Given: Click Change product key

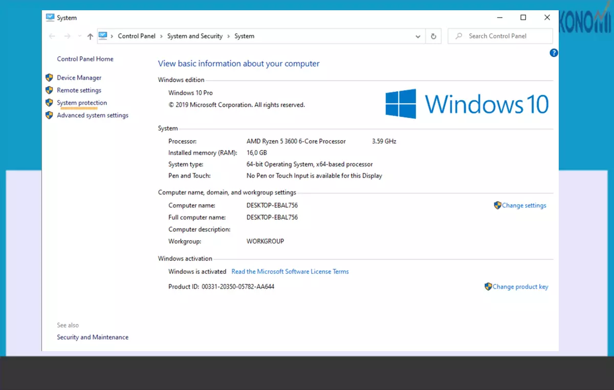Looking at the screenshot, I should tap(520, 287).
